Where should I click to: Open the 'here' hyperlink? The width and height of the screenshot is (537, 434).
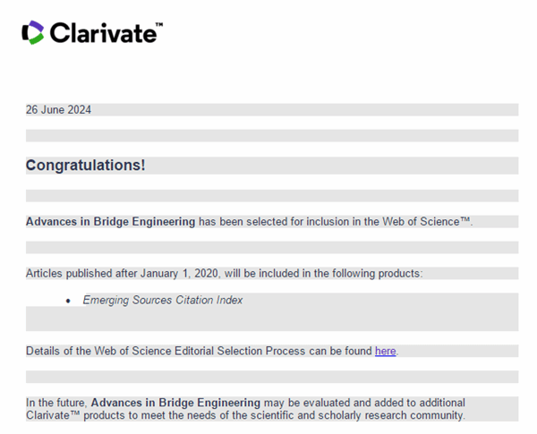click(385, 351)
